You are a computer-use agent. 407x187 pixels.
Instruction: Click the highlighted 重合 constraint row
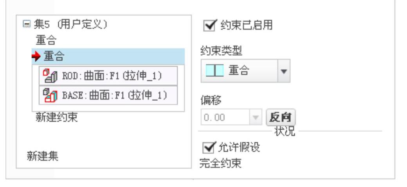(x=108, y=56)
